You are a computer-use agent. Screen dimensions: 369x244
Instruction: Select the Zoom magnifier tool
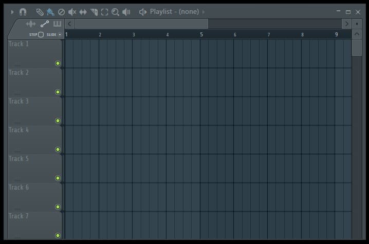(x=115, y=12)
